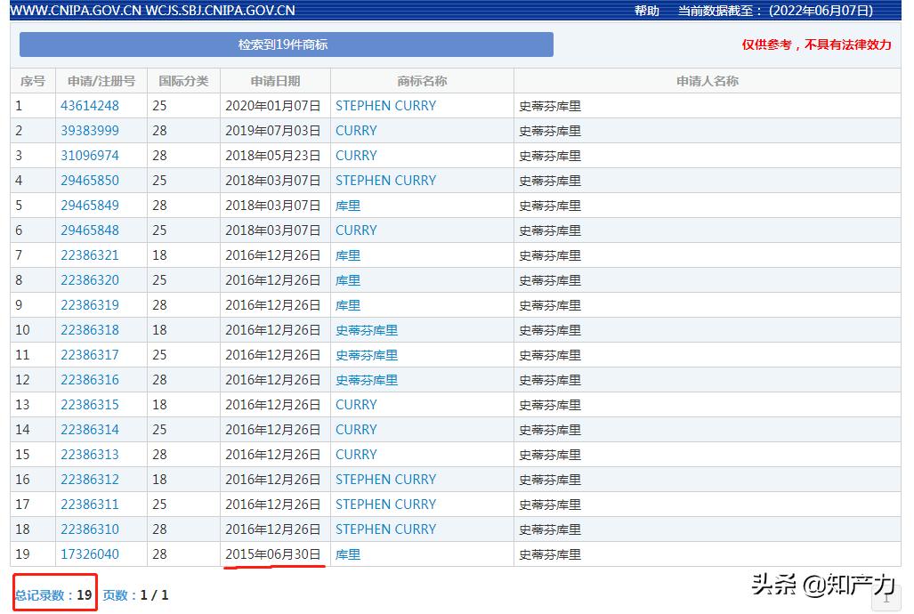
Task: Open 库里 trademark in row 5
Action: pyautogui.click(x=348, y=206)
